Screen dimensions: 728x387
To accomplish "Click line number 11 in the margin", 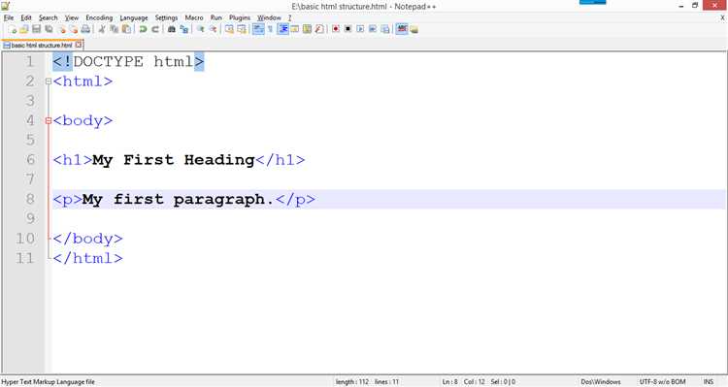I will [x=25, y=258].
